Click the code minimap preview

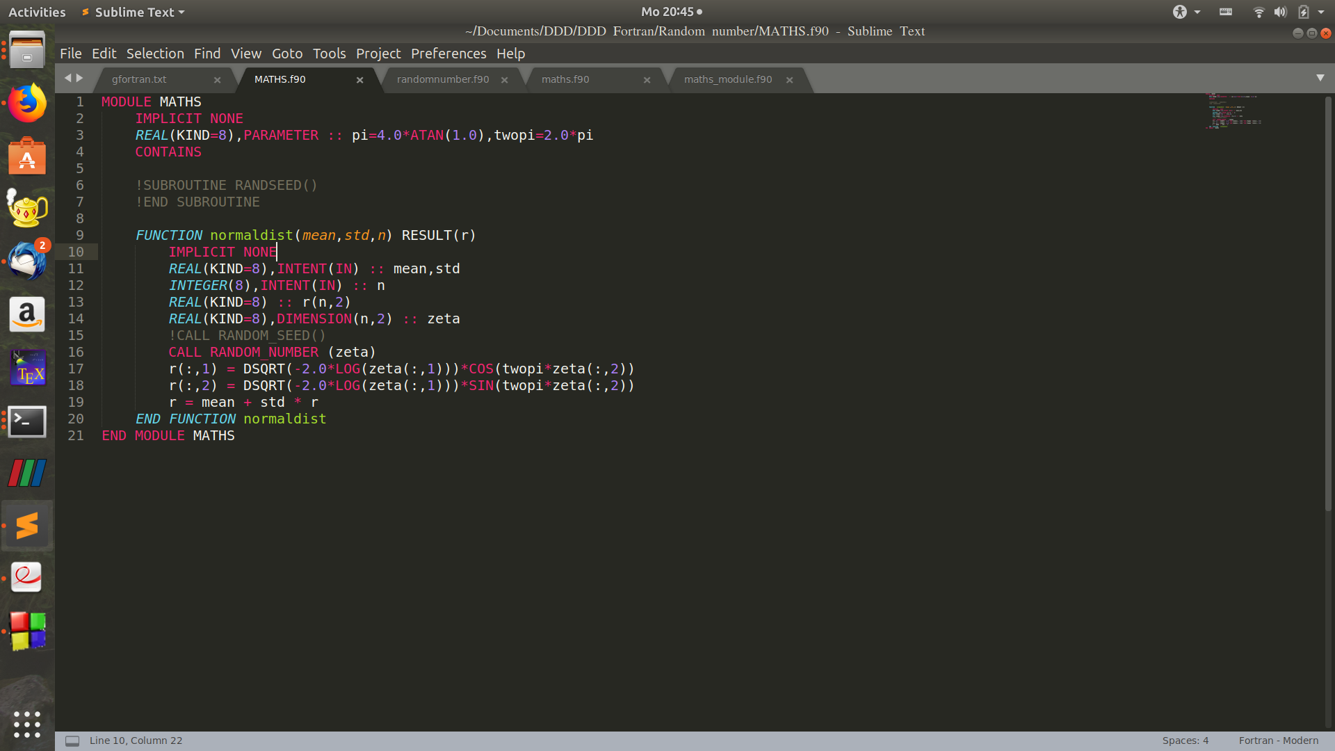tap(1235, 111)
